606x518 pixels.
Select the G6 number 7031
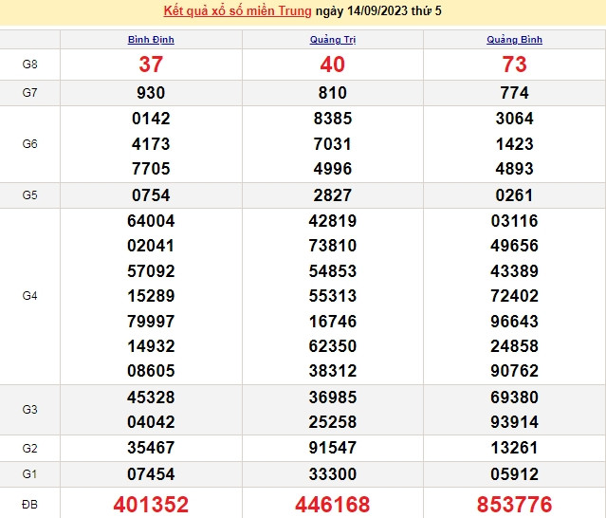333,144
